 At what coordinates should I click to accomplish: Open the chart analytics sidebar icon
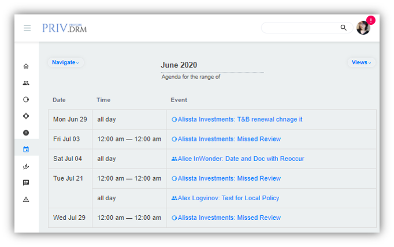click(x=26, y=166)
